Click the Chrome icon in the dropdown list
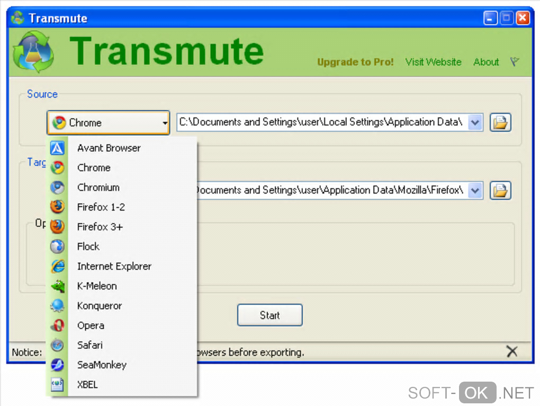Viewport: 540px width, 406px height. pos(57,168)
